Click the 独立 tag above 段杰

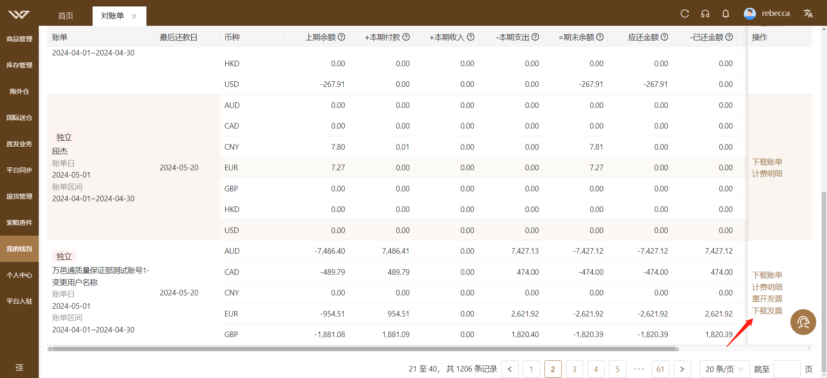[x=64, y=138]
